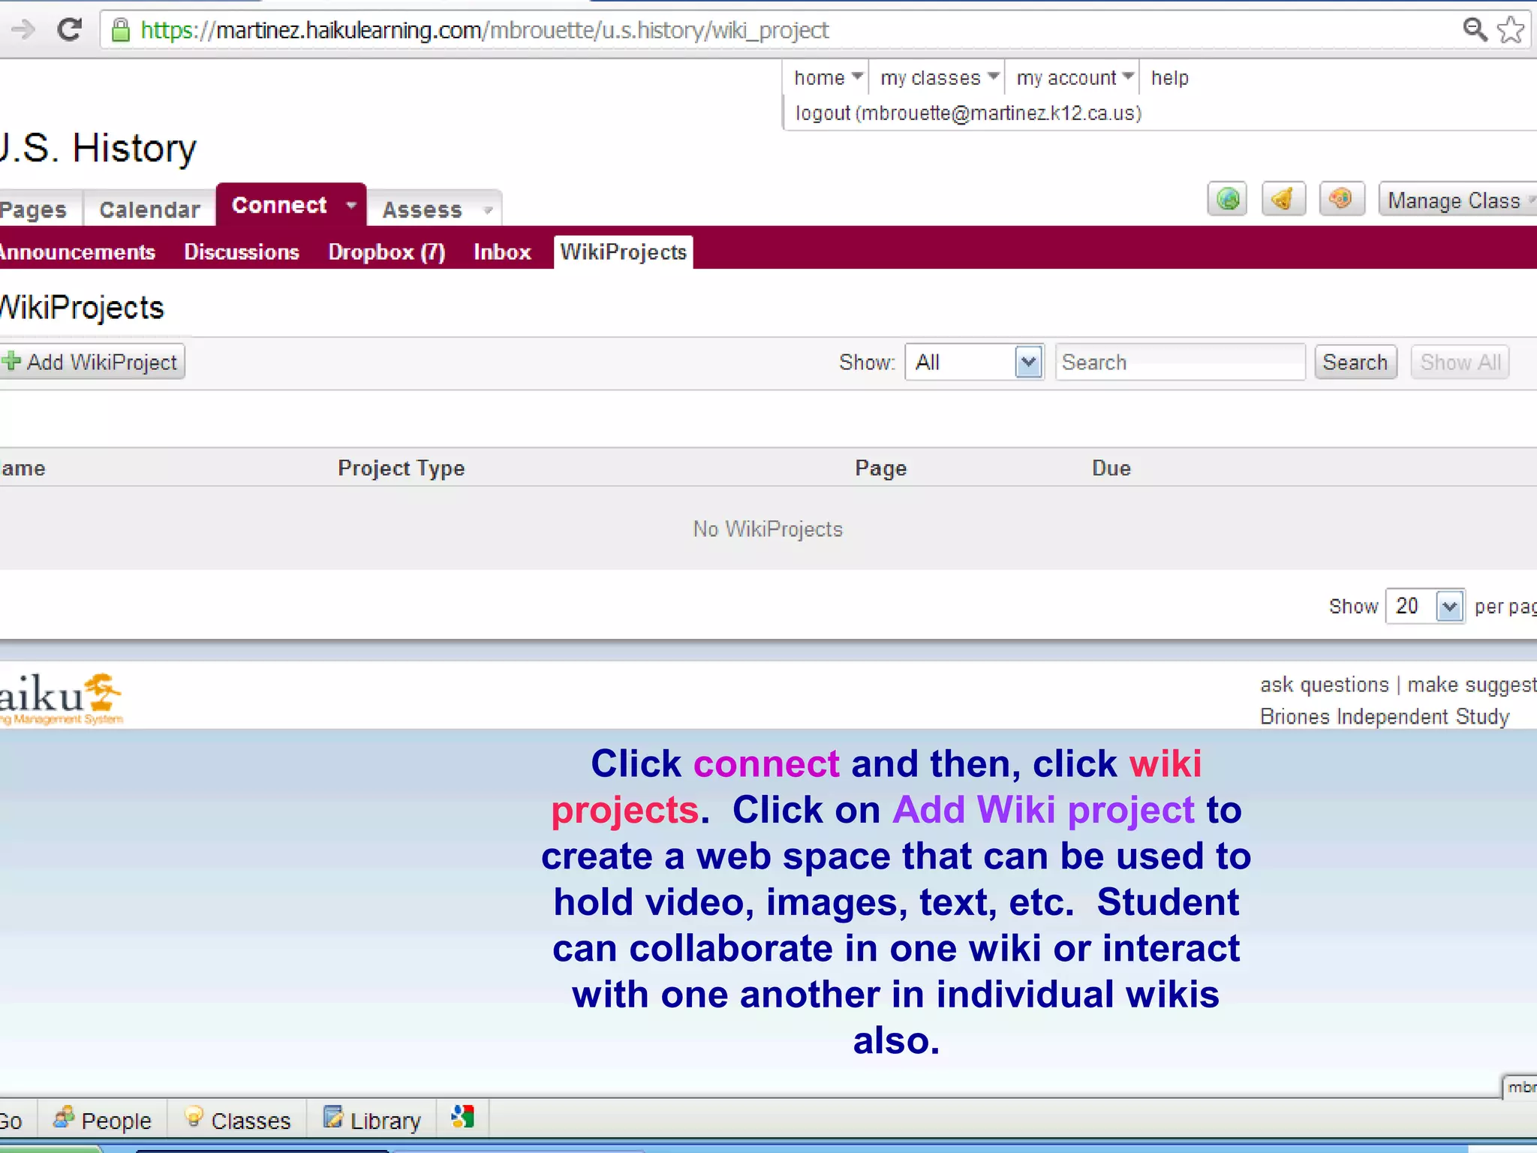
Task: Open People in bottom toolbar
Action: pyautogui.click(x=103, y=1120)
